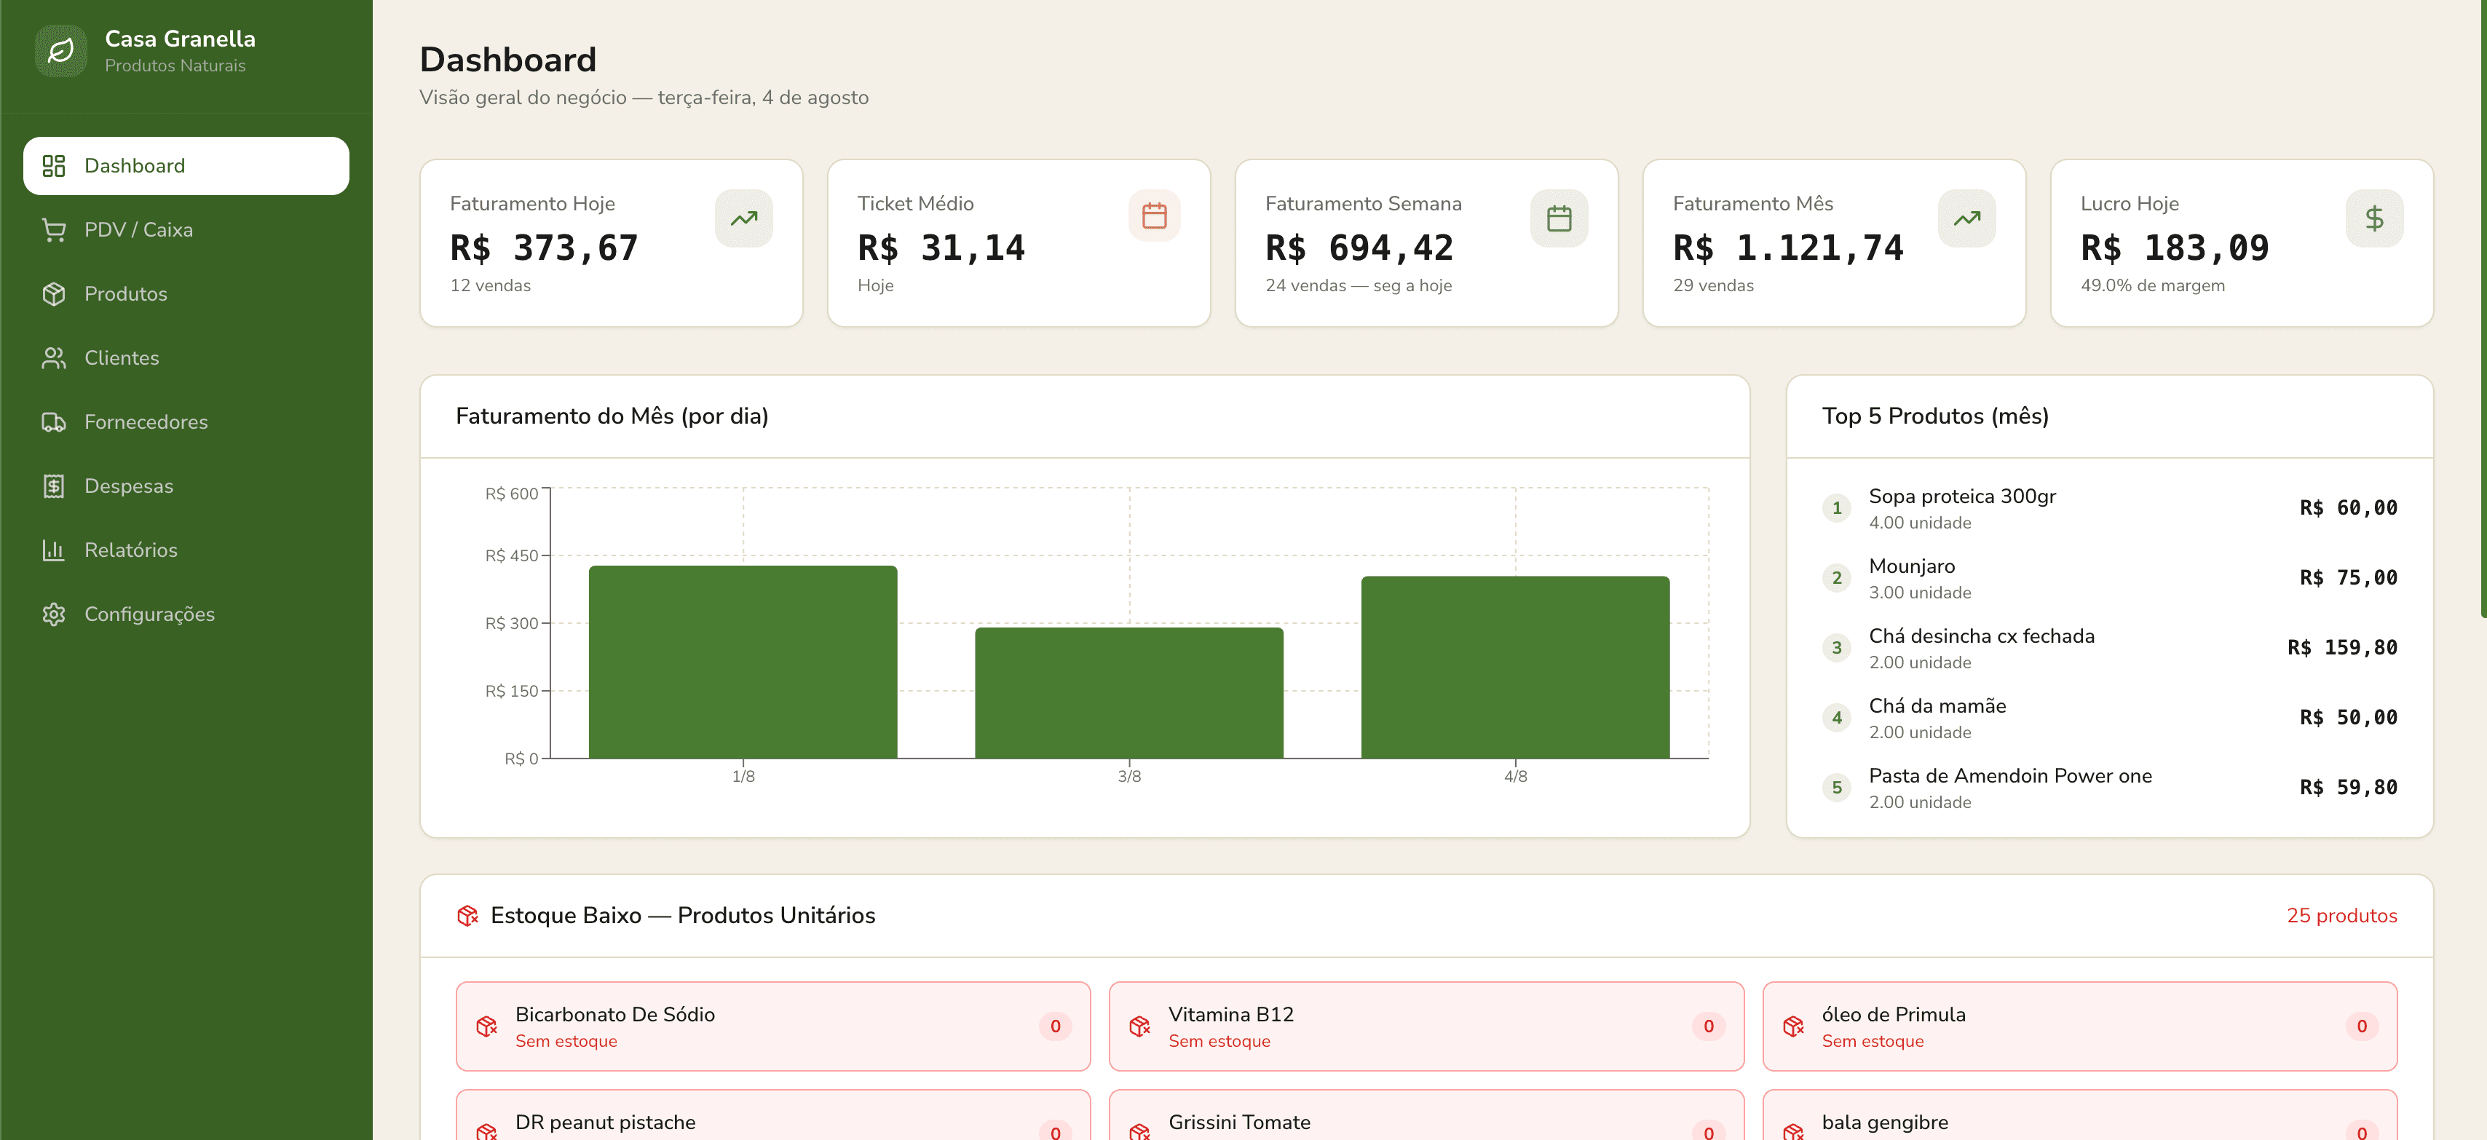Click the gear icon beside Configurações
This screenshot has height=1140, width=2487.
(x=54, y=614)
